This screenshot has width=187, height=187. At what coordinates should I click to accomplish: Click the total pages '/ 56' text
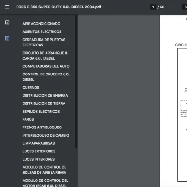161,7
